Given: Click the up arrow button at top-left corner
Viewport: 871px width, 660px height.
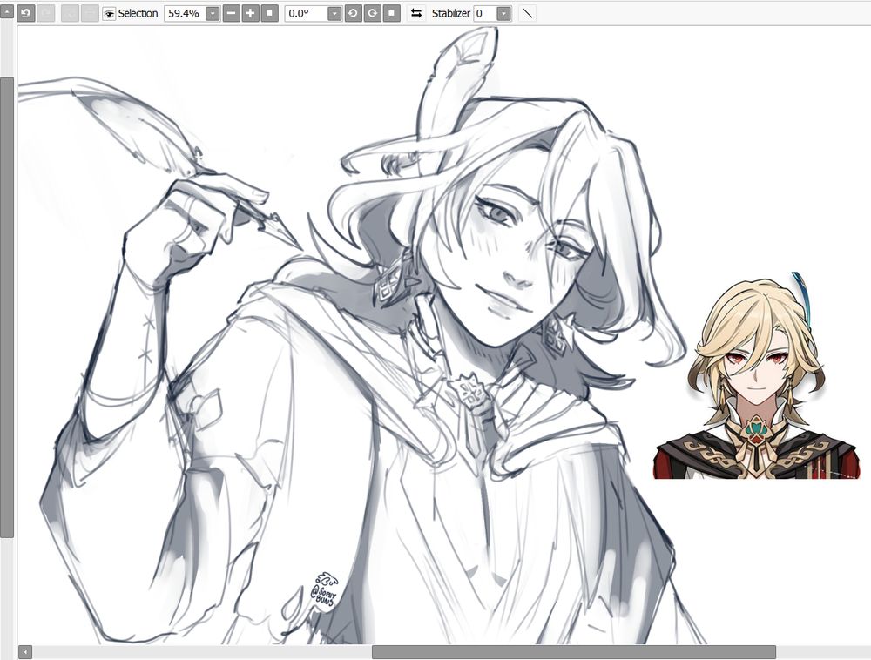Looking at the screenshot, I should pos(7,11).
